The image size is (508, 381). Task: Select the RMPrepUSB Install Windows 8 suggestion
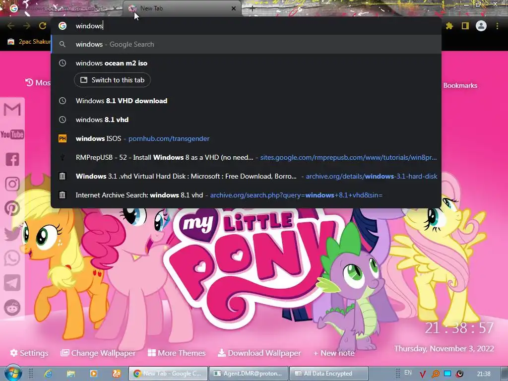pyautogui.click(x=246, y=157)
